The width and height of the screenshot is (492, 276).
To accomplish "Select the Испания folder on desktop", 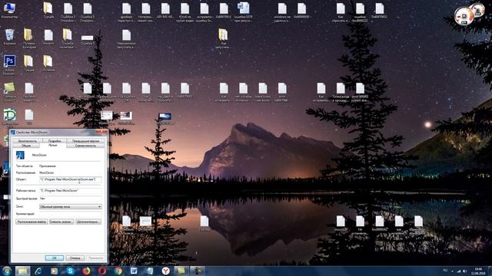I will point(48,64).
